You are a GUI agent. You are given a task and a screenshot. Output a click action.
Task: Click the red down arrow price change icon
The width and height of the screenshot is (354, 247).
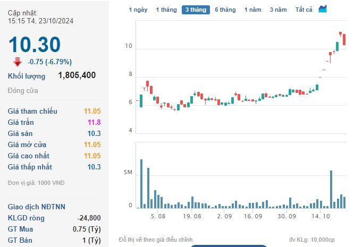coord(18,62)
